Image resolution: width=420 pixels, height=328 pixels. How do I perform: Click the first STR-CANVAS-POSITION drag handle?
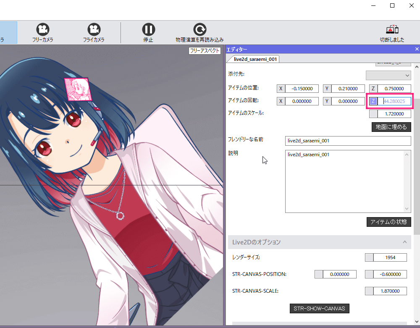pos(319,274)
